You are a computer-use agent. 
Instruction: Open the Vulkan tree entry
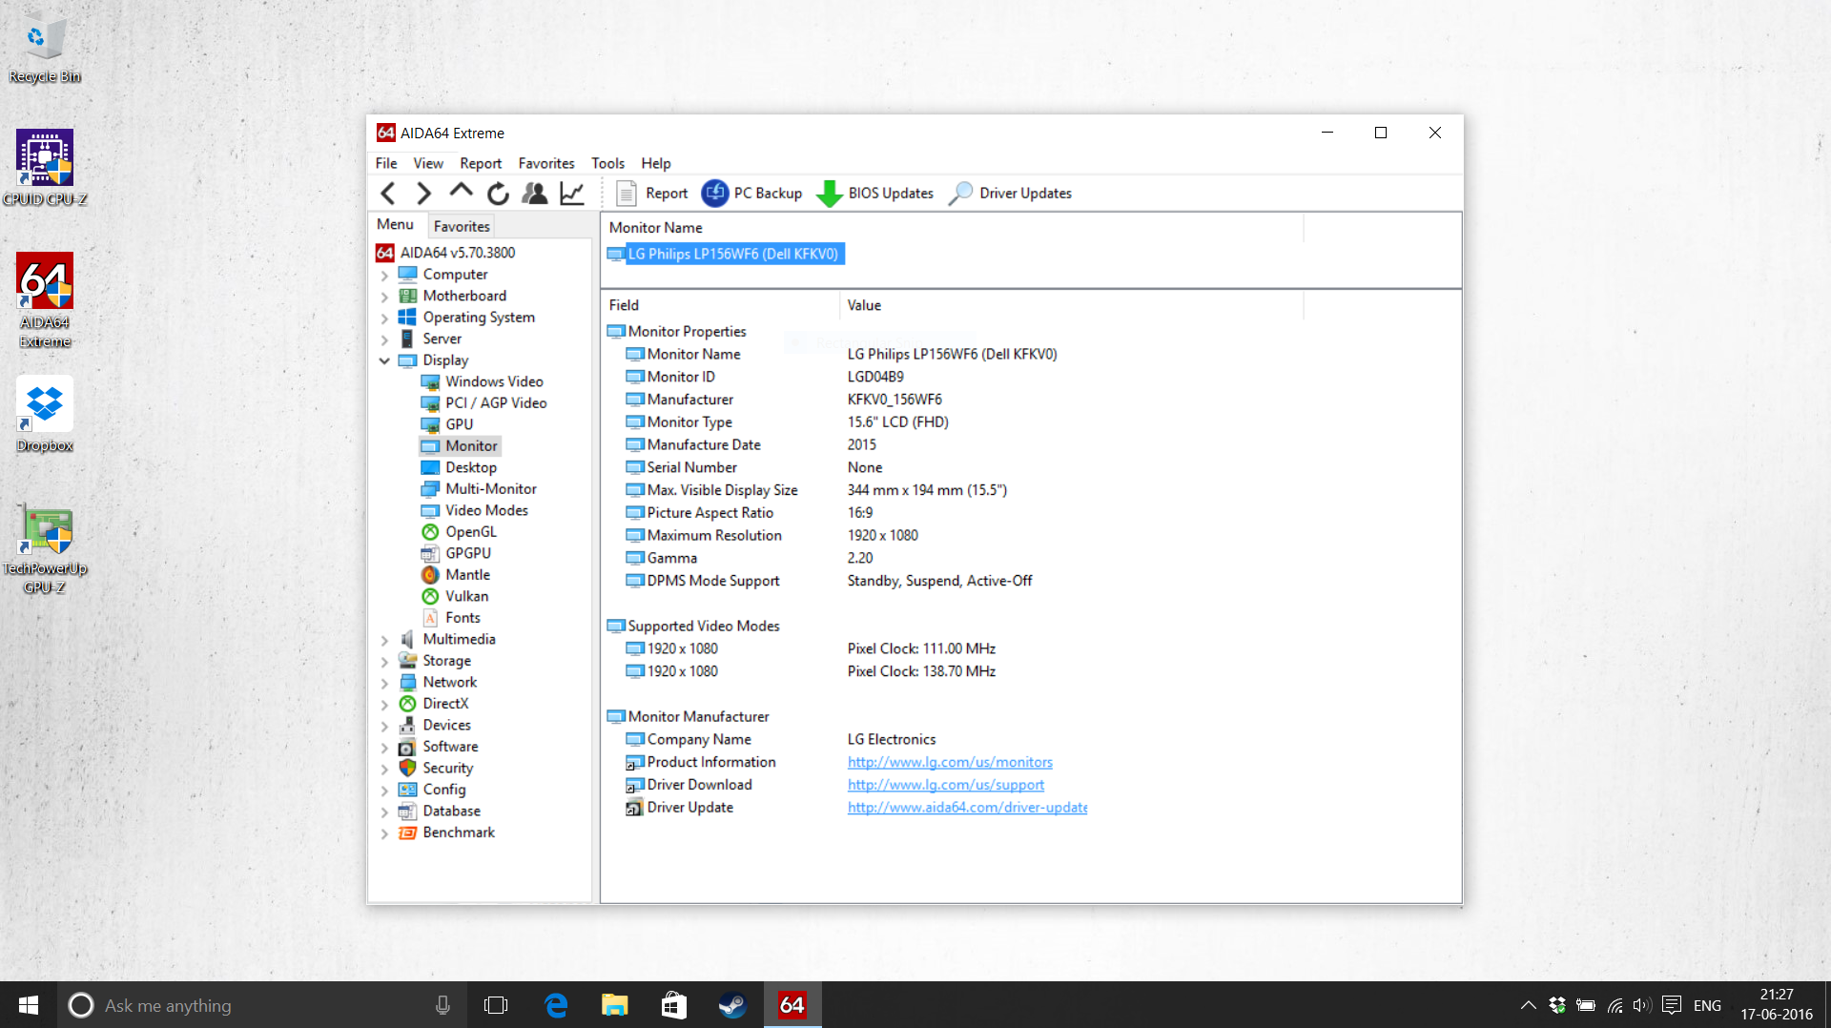pos(466,596)
